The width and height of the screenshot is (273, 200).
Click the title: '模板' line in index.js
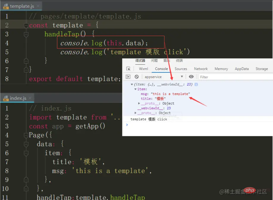tap(79, 162)
